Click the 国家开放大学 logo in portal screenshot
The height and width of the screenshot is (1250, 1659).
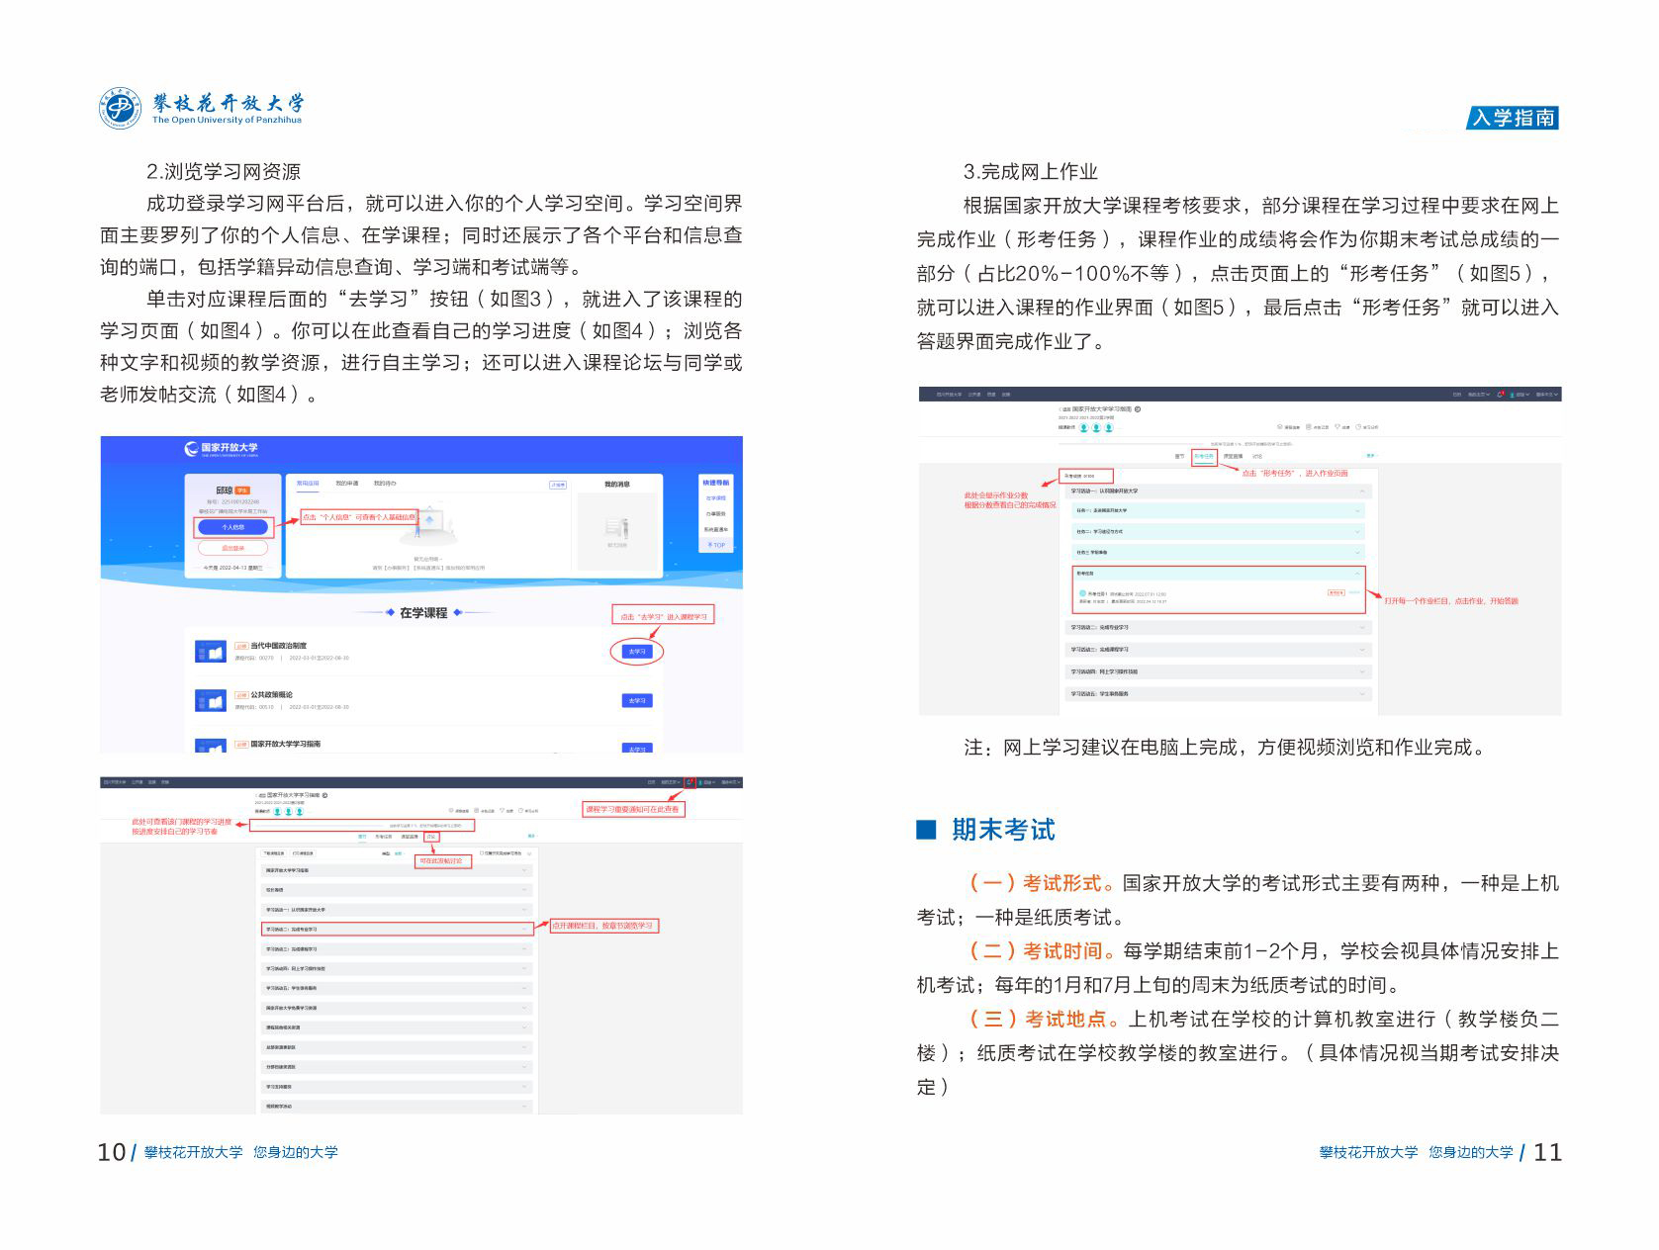pyautogui.click(x=221, y=449)
